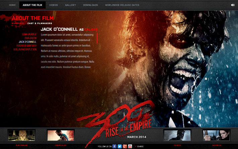Select Sullivan Stapleton in cast list
This screenshot has width=238, height=149.
(25, 50)
